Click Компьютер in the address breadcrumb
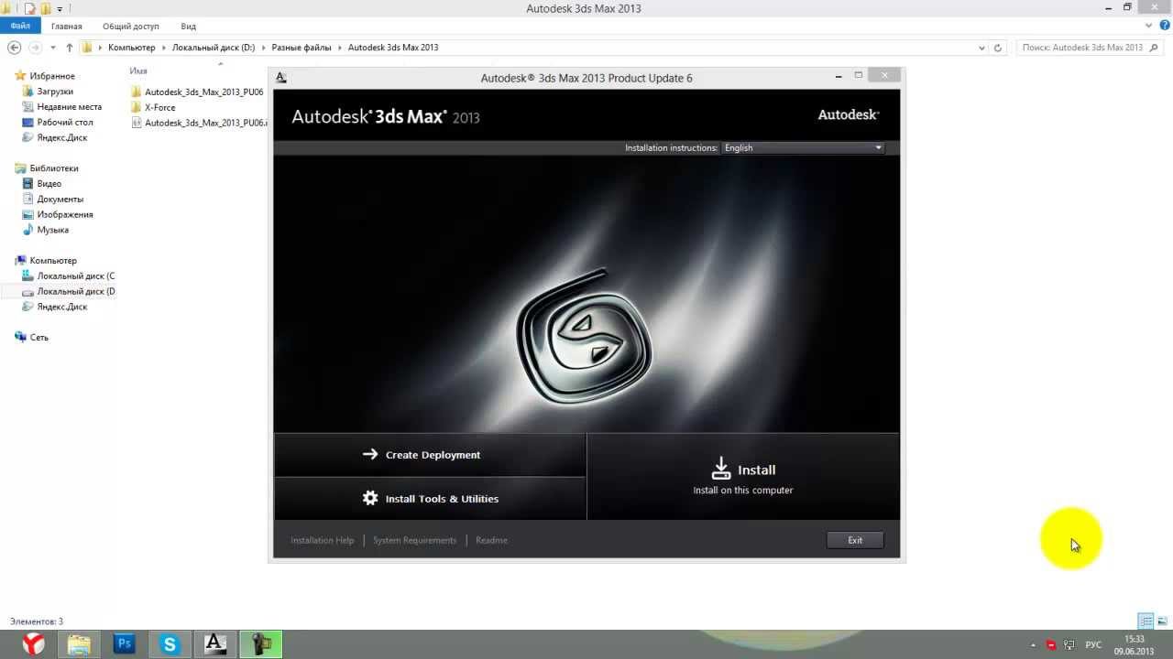 point(132,48)
